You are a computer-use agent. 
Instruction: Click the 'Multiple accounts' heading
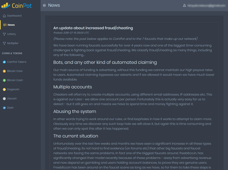(73, 87)
